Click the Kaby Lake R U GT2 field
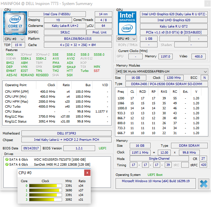The image size is (211, 207). click(174, 26)
